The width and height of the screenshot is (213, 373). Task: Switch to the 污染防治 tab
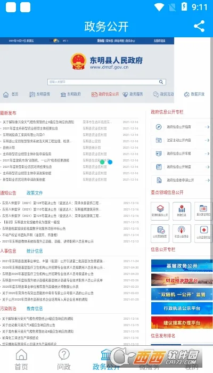click(x=8, y=309)
